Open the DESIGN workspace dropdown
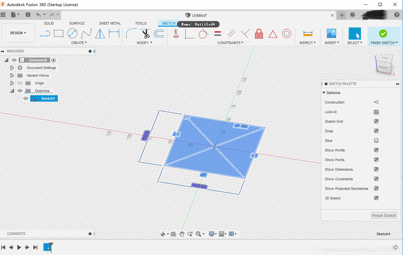Image resolution: width=403 pixels, height=255 pixels. tap(18, 33)
